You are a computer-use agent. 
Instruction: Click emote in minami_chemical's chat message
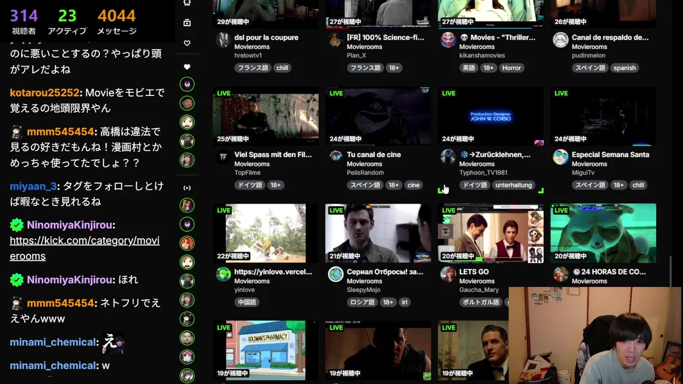pyautogui.click(x=114, y=343)
